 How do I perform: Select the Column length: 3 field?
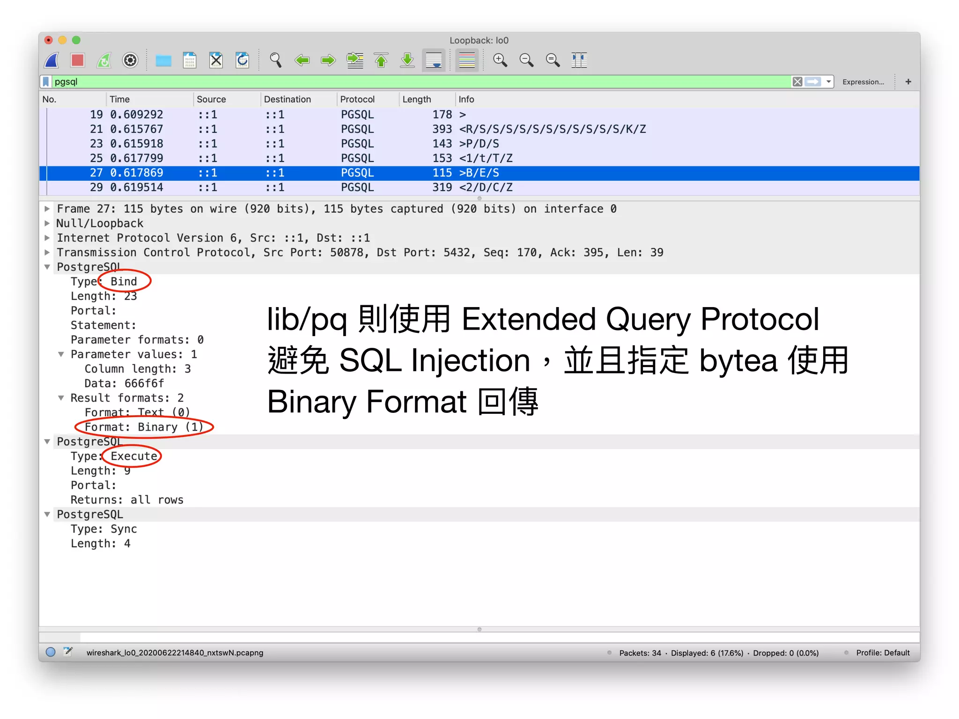click(138, 369)
